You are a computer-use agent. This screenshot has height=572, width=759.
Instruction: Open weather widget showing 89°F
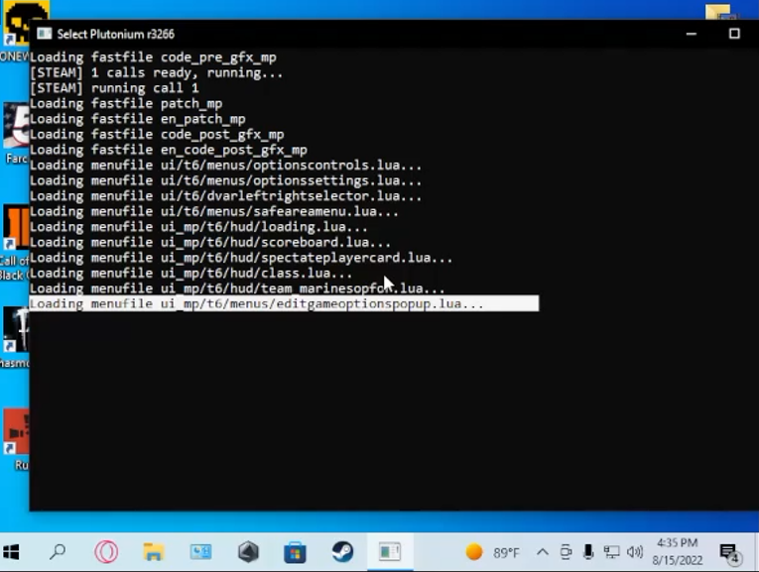click(492, 552)
